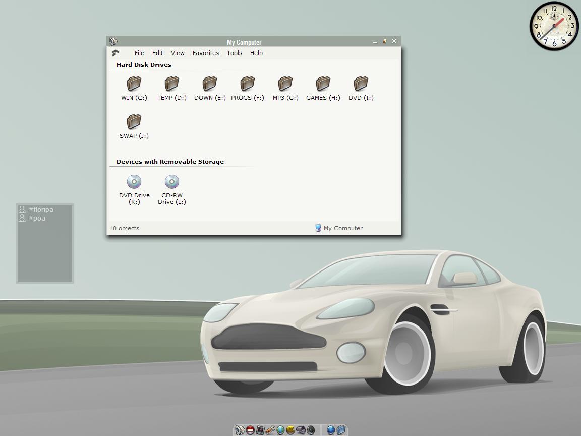
Task: Expand the Tools menu
Action: (x=234, y=53)
